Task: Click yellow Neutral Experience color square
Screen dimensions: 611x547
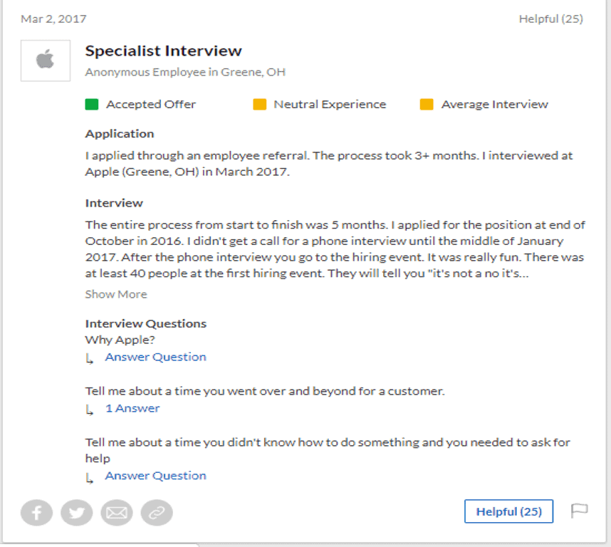Action: 259,105
